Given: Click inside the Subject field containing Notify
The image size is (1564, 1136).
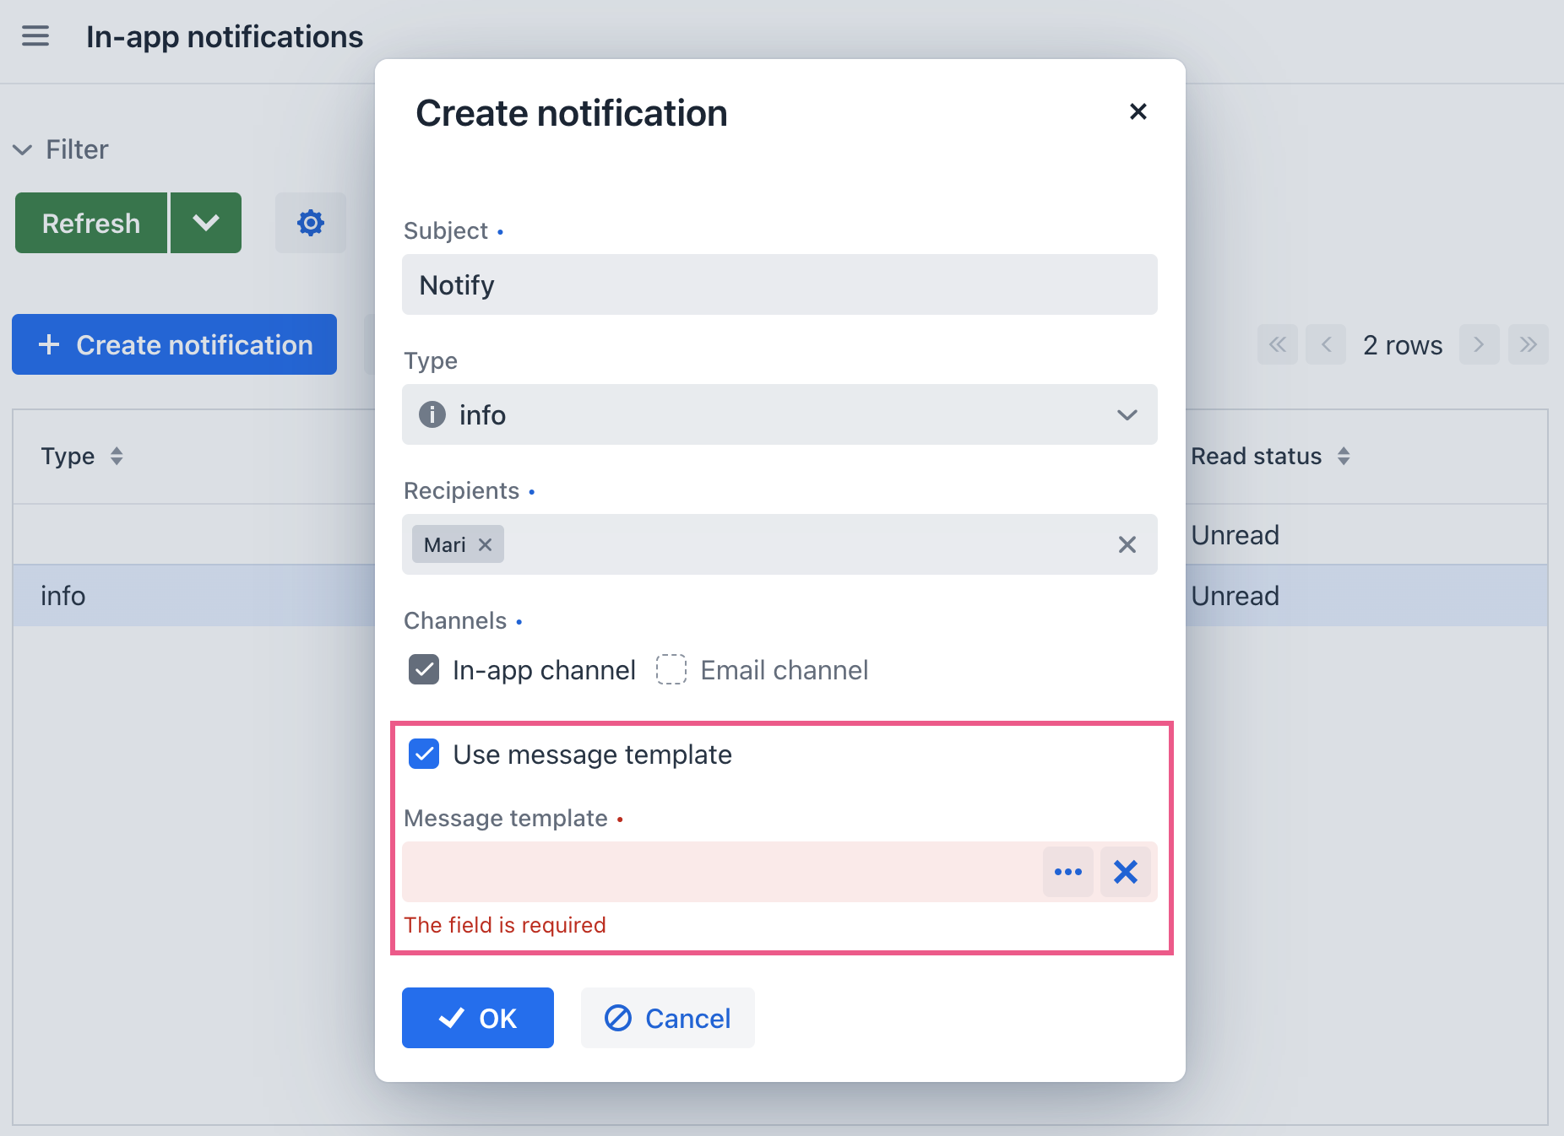Looking at the screenshot, I should coord(779,284).
